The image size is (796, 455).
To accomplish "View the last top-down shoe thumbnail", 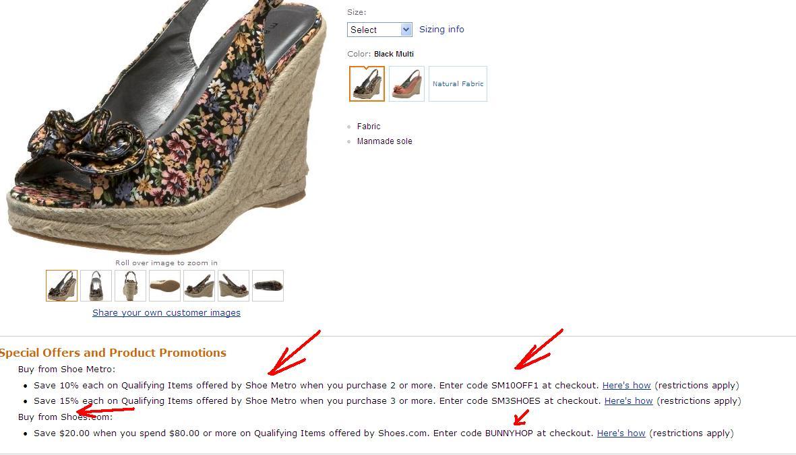I will [268, 286].
